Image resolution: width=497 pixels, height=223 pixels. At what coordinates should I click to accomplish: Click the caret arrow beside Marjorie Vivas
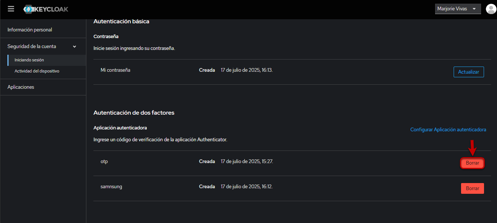tap(474, 9)
